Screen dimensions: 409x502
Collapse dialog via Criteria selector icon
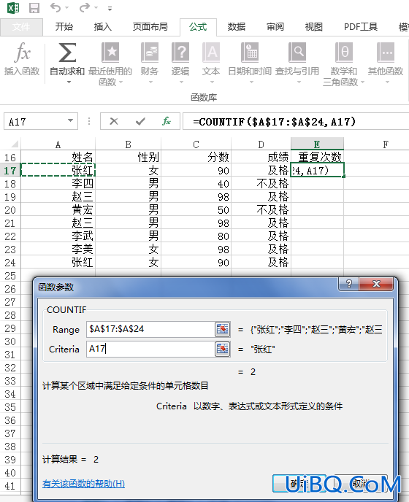coord(223,349)
